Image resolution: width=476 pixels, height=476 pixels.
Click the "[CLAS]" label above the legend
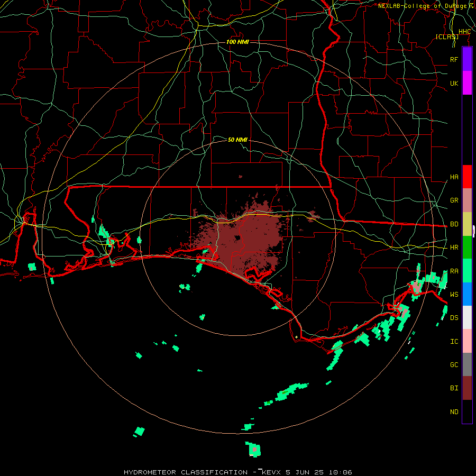click(x=447, y=36)
